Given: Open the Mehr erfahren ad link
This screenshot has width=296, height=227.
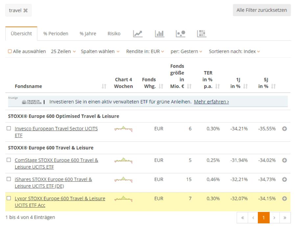Looking at the screenshot, I should pos(211,102).
